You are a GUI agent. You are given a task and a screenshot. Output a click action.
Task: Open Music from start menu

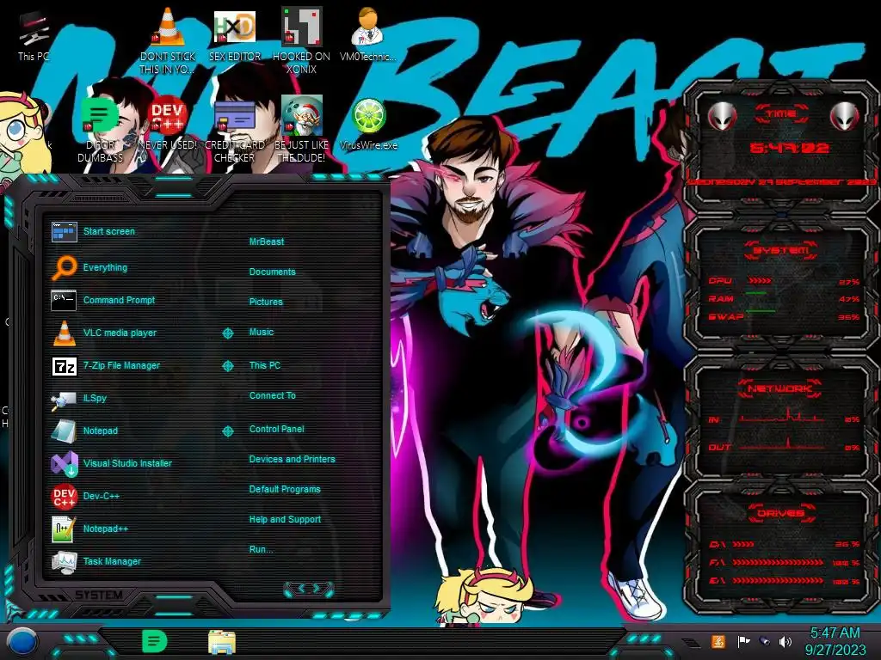pos(262,333)
